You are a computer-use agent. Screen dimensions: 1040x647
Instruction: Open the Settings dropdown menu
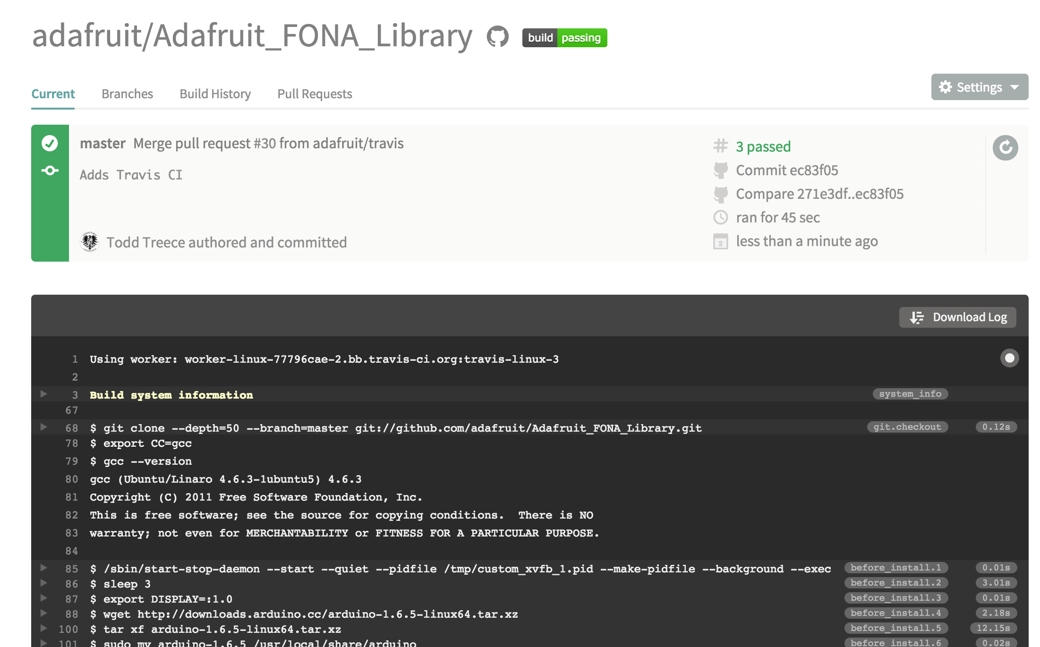[980, 87]
